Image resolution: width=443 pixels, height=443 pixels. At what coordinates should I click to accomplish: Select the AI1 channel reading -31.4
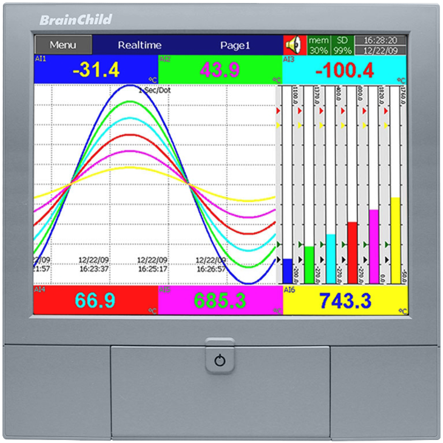click(x=95, y=70)
